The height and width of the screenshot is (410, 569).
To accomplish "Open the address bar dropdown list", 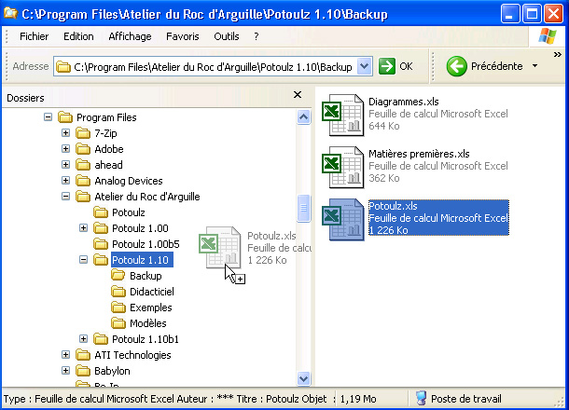I will [365, 66].
